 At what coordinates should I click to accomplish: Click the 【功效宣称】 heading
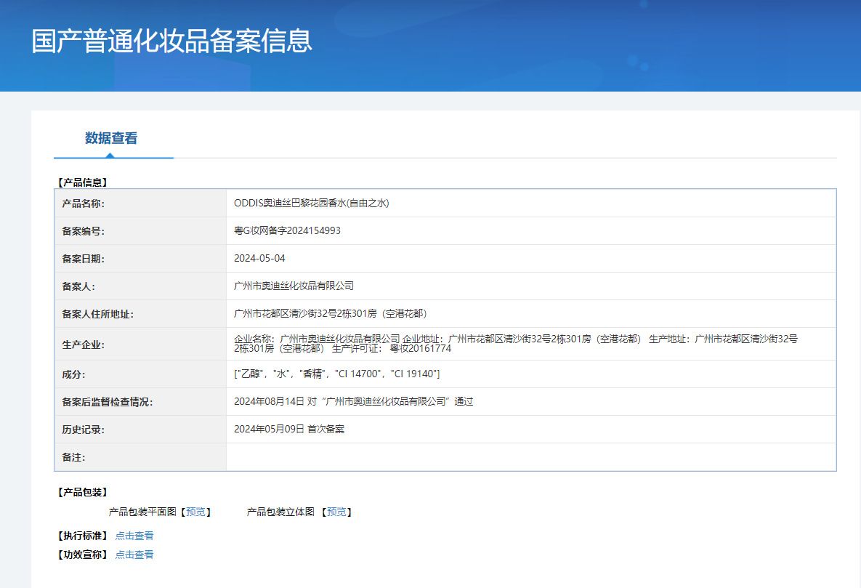[x=82, y=555]
